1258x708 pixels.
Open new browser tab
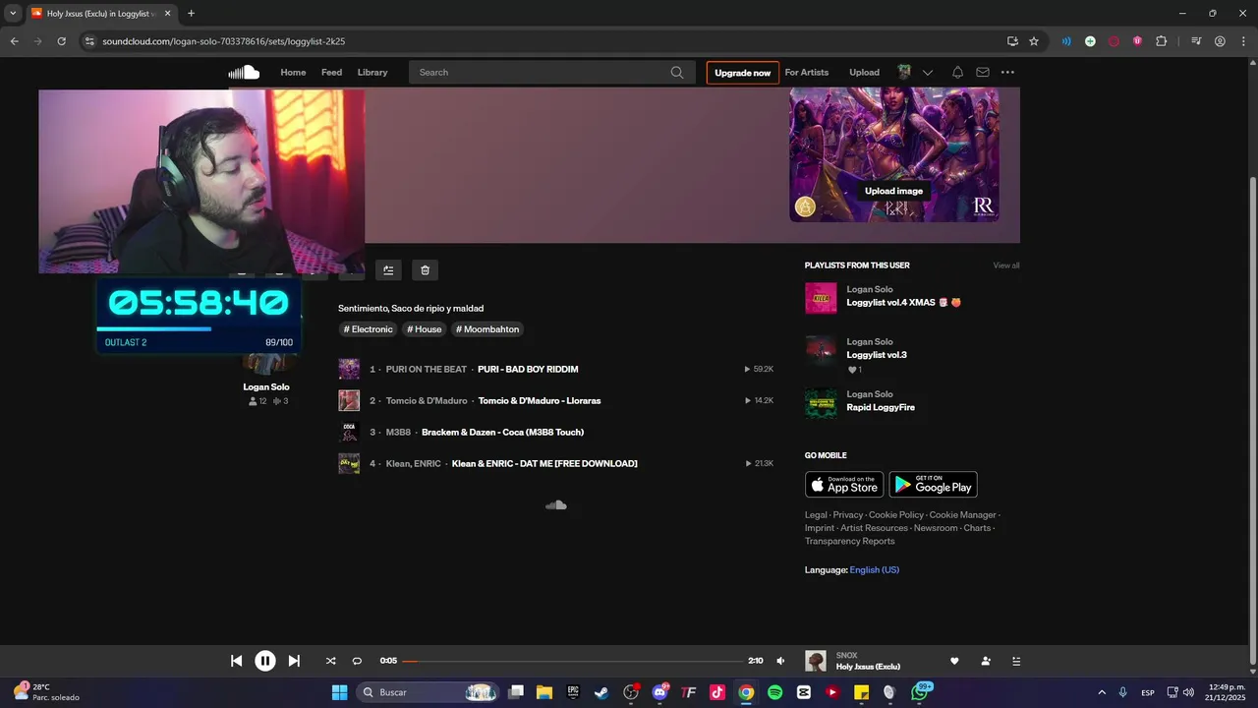[x=191, y=13]
